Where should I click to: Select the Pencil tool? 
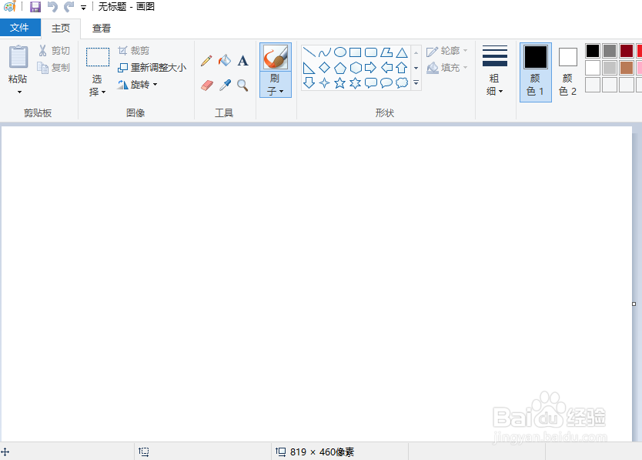[206, 60]
